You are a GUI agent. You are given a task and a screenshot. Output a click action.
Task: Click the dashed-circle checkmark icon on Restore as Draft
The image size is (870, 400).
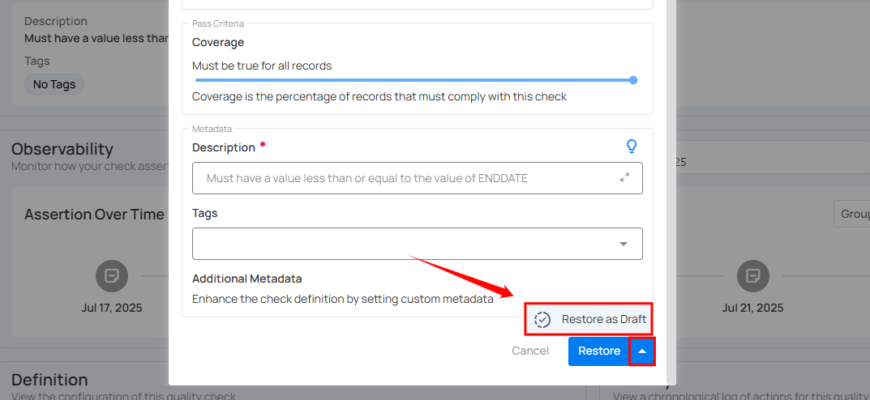[542, 320]
